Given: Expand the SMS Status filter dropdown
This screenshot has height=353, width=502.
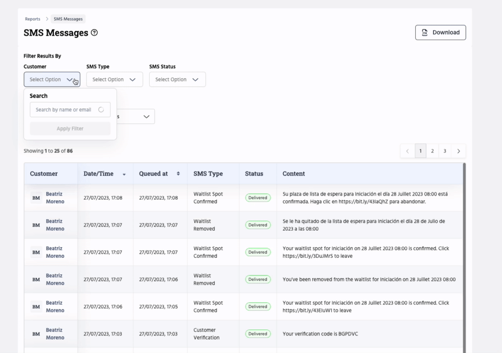Looking at the screenshot, I should [x=177, y=80].
